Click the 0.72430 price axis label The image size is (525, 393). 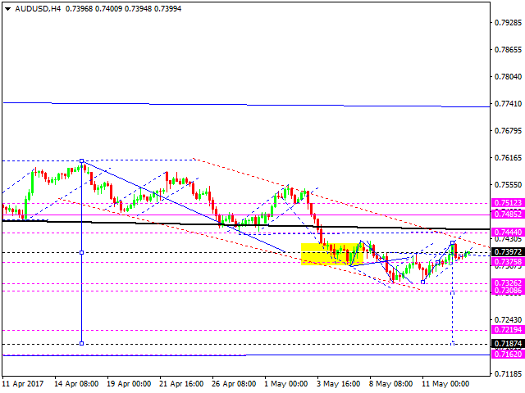508,320
